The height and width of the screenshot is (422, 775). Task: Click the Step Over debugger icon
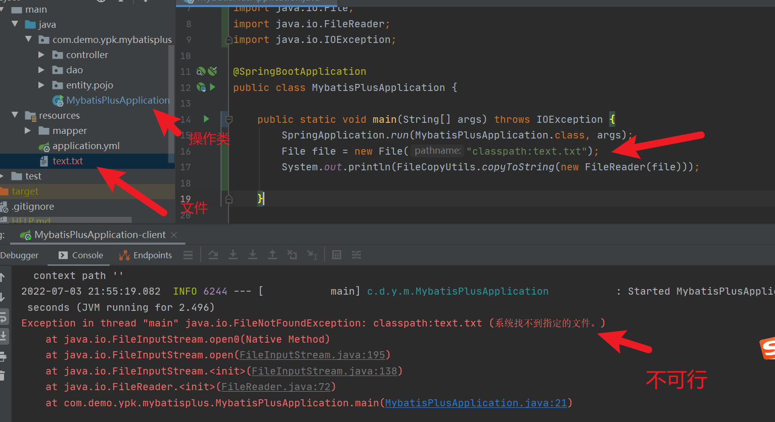[x=213, y=255]
